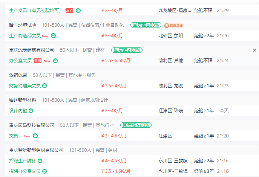Click 回复率≥80% badge on 重庆辰马科技

[x=136, y=125]
